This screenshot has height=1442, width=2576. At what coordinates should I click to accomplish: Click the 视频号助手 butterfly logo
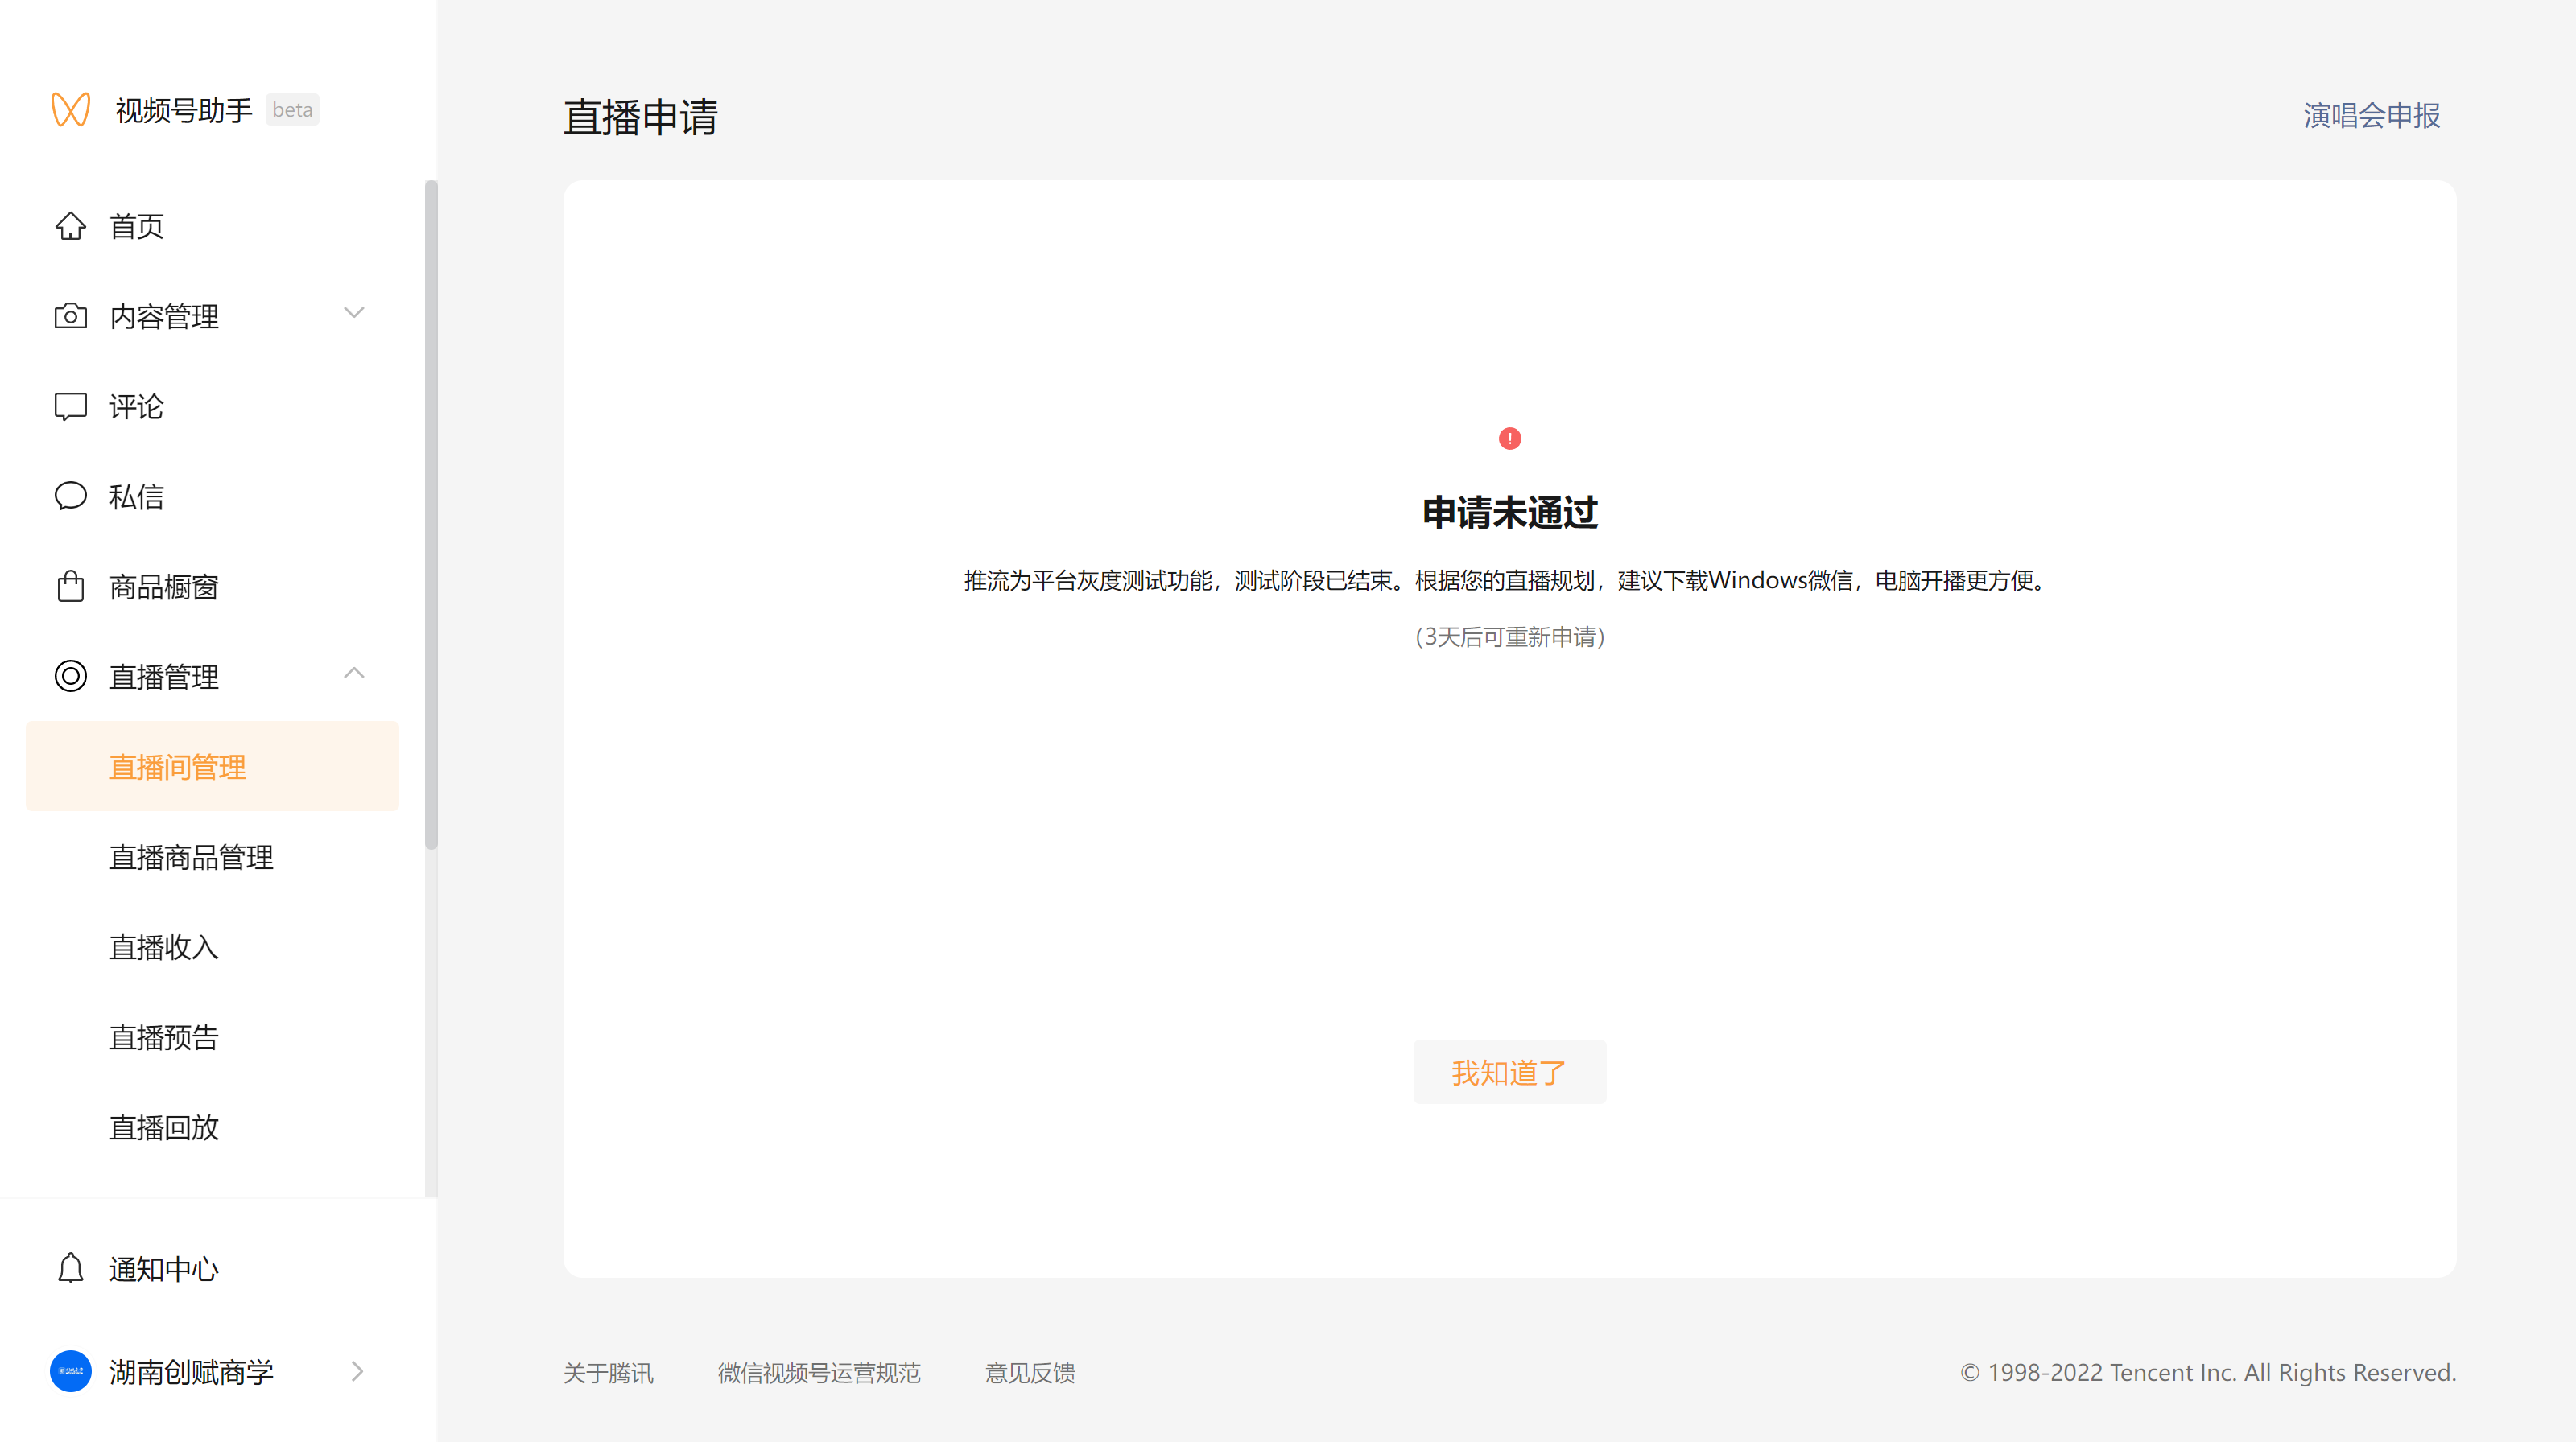[x=71, y=110]
